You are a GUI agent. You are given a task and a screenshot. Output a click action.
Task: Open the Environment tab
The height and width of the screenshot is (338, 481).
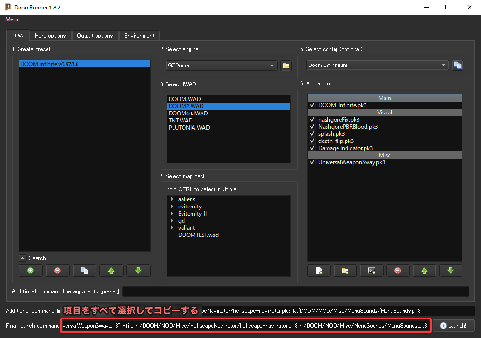(139, 36)
